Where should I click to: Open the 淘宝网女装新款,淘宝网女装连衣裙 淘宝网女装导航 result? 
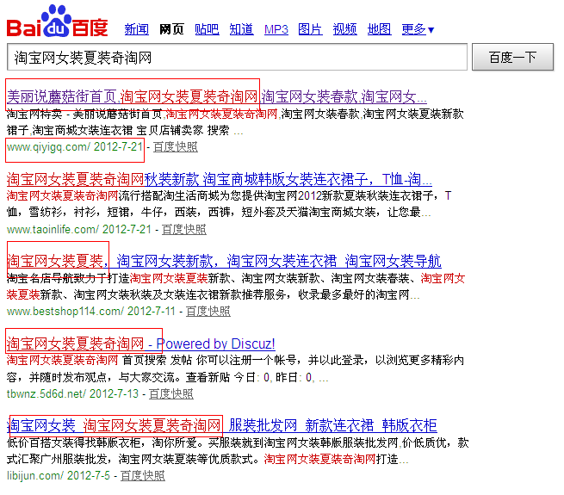pyautogui.click(x=224, y=261)
